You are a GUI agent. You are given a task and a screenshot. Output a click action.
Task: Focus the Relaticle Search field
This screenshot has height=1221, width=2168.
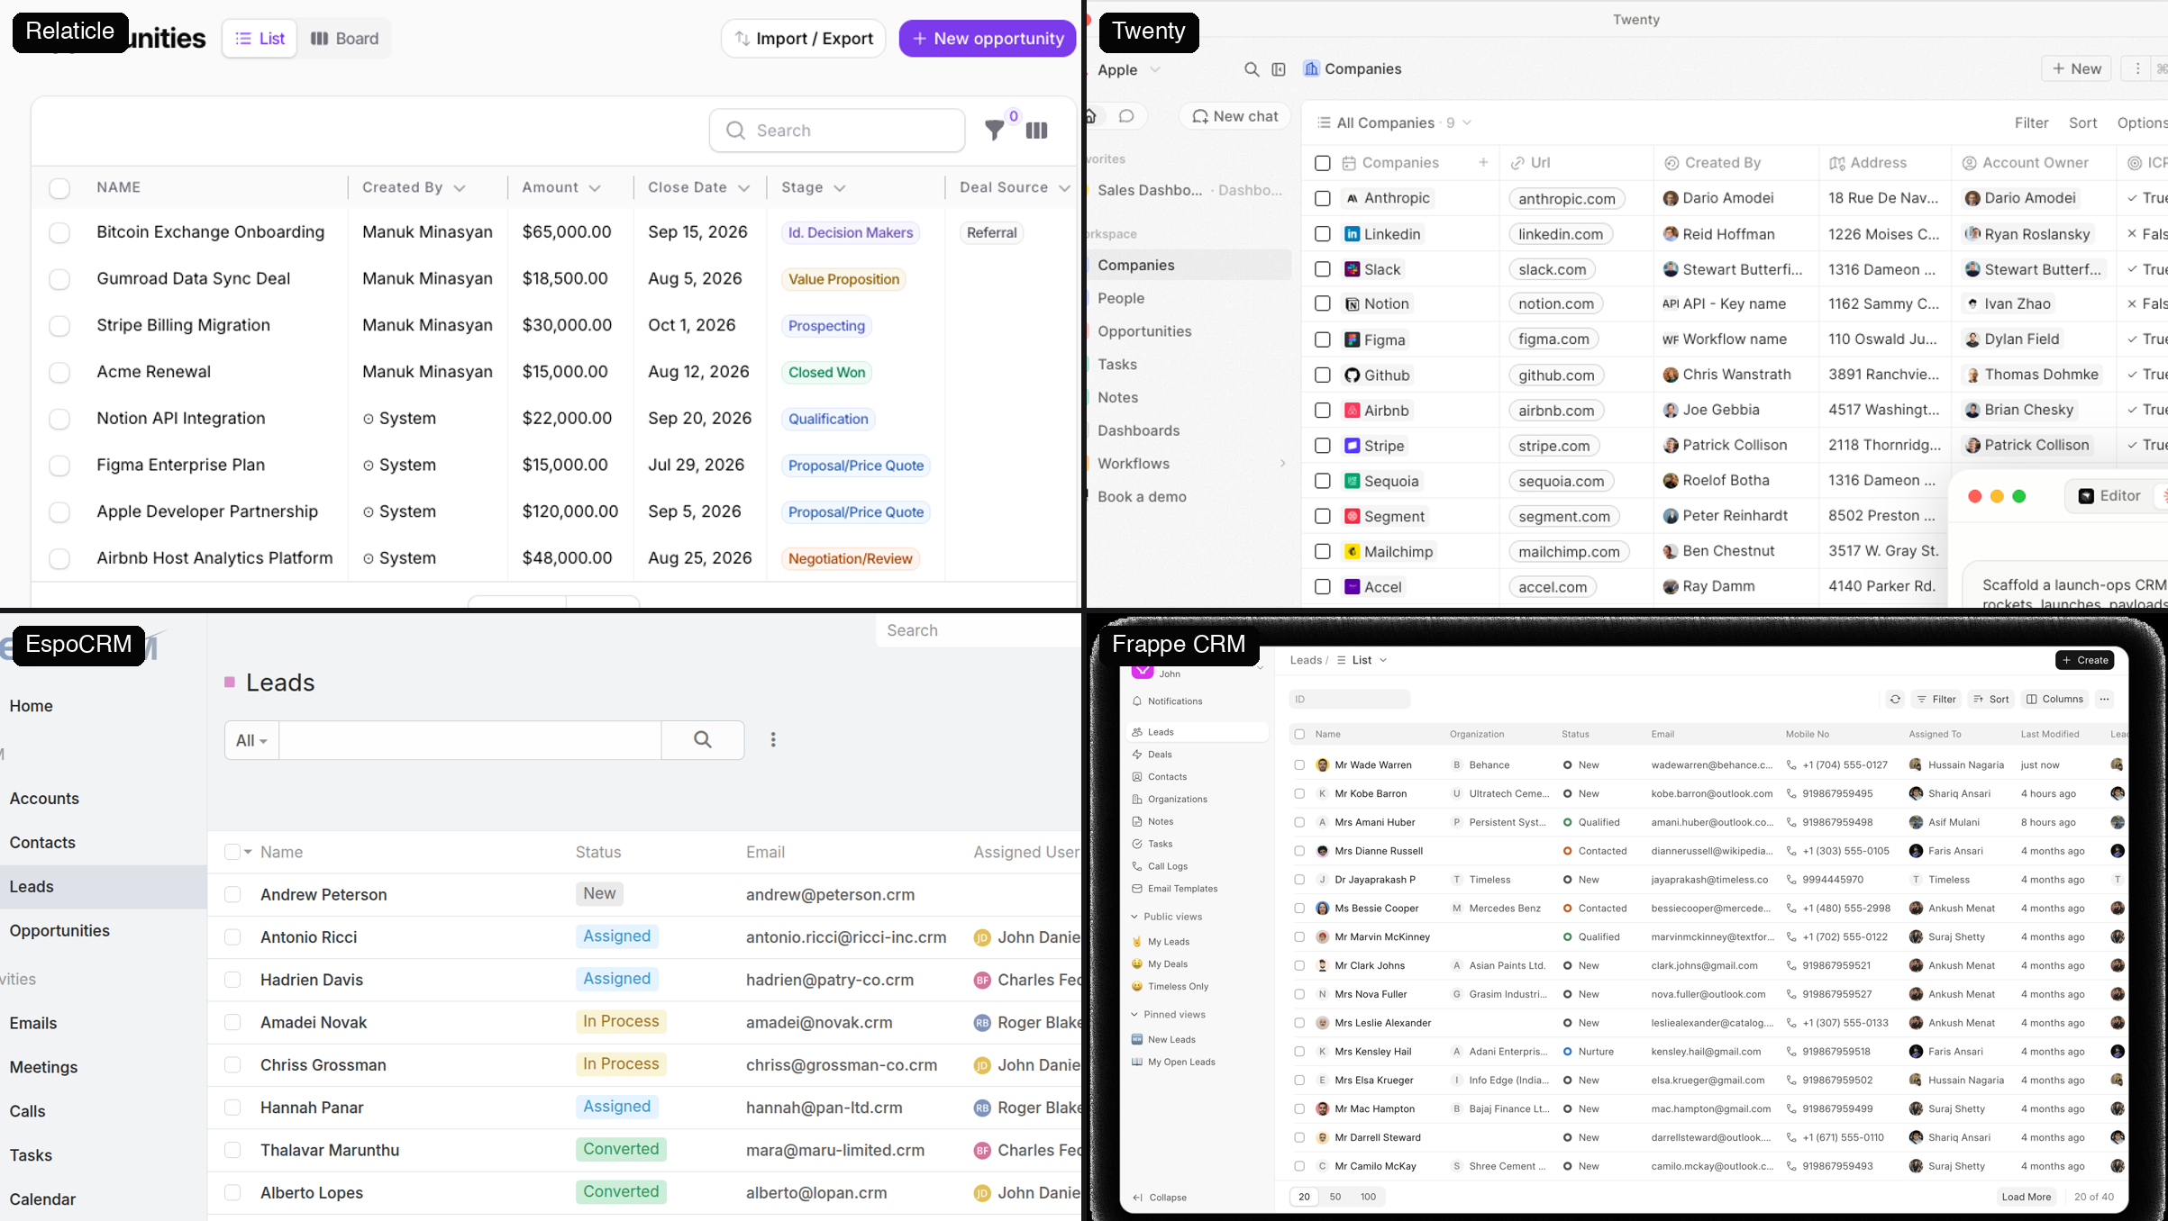pos(837,131)
